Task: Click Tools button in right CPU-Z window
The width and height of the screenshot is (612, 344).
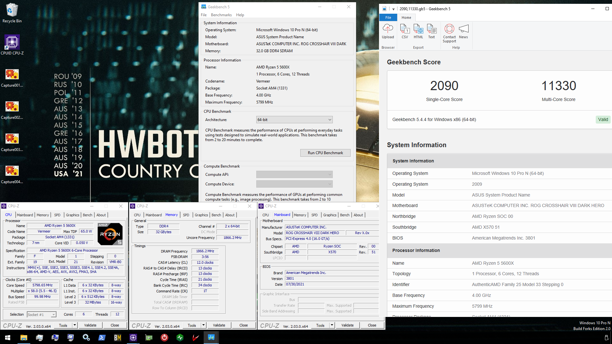Action: pyautogui.click(x=320, y=326)
